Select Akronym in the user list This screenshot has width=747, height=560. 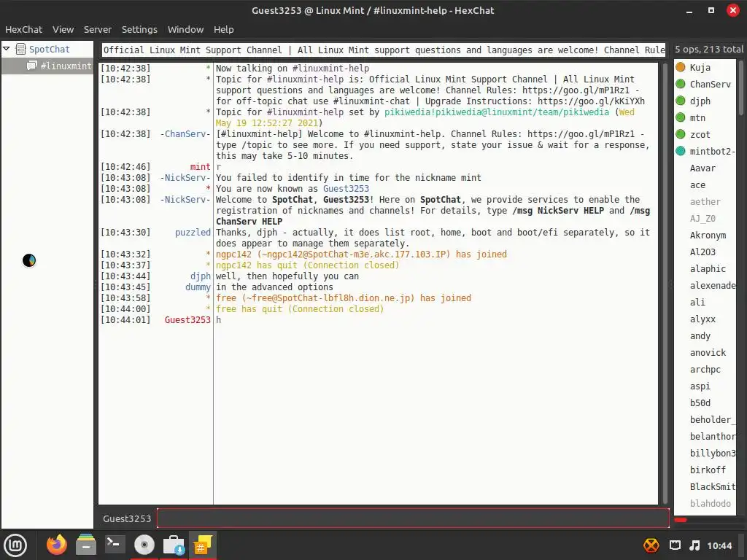(x=708, y=236)
